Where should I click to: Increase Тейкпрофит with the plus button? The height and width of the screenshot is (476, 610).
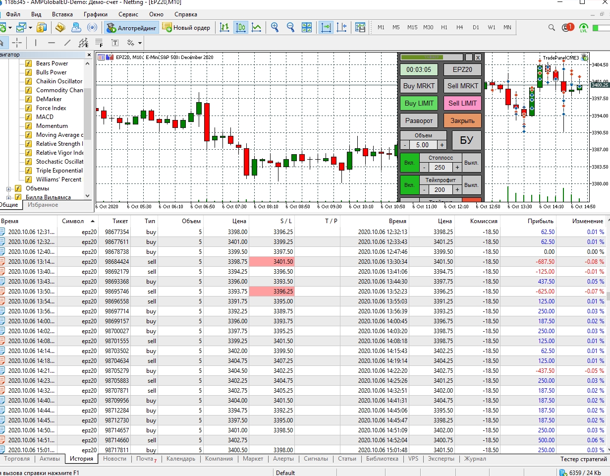(457, 189)
